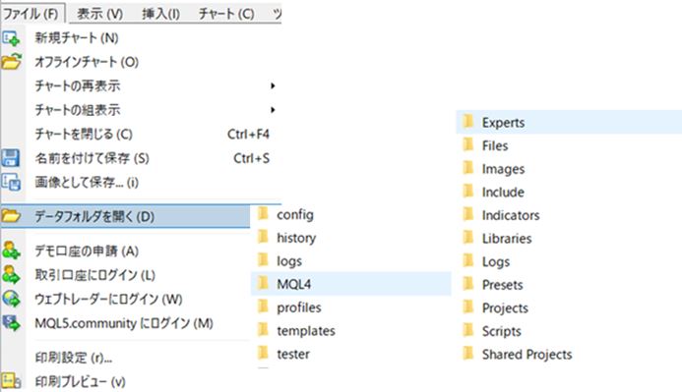The width and height of the screenshot is (682, 392).
Task: Click the open data folder icon
Action: click(11, 215)
